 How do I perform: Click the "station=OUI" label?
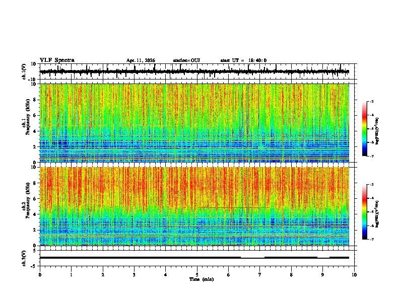186,60
